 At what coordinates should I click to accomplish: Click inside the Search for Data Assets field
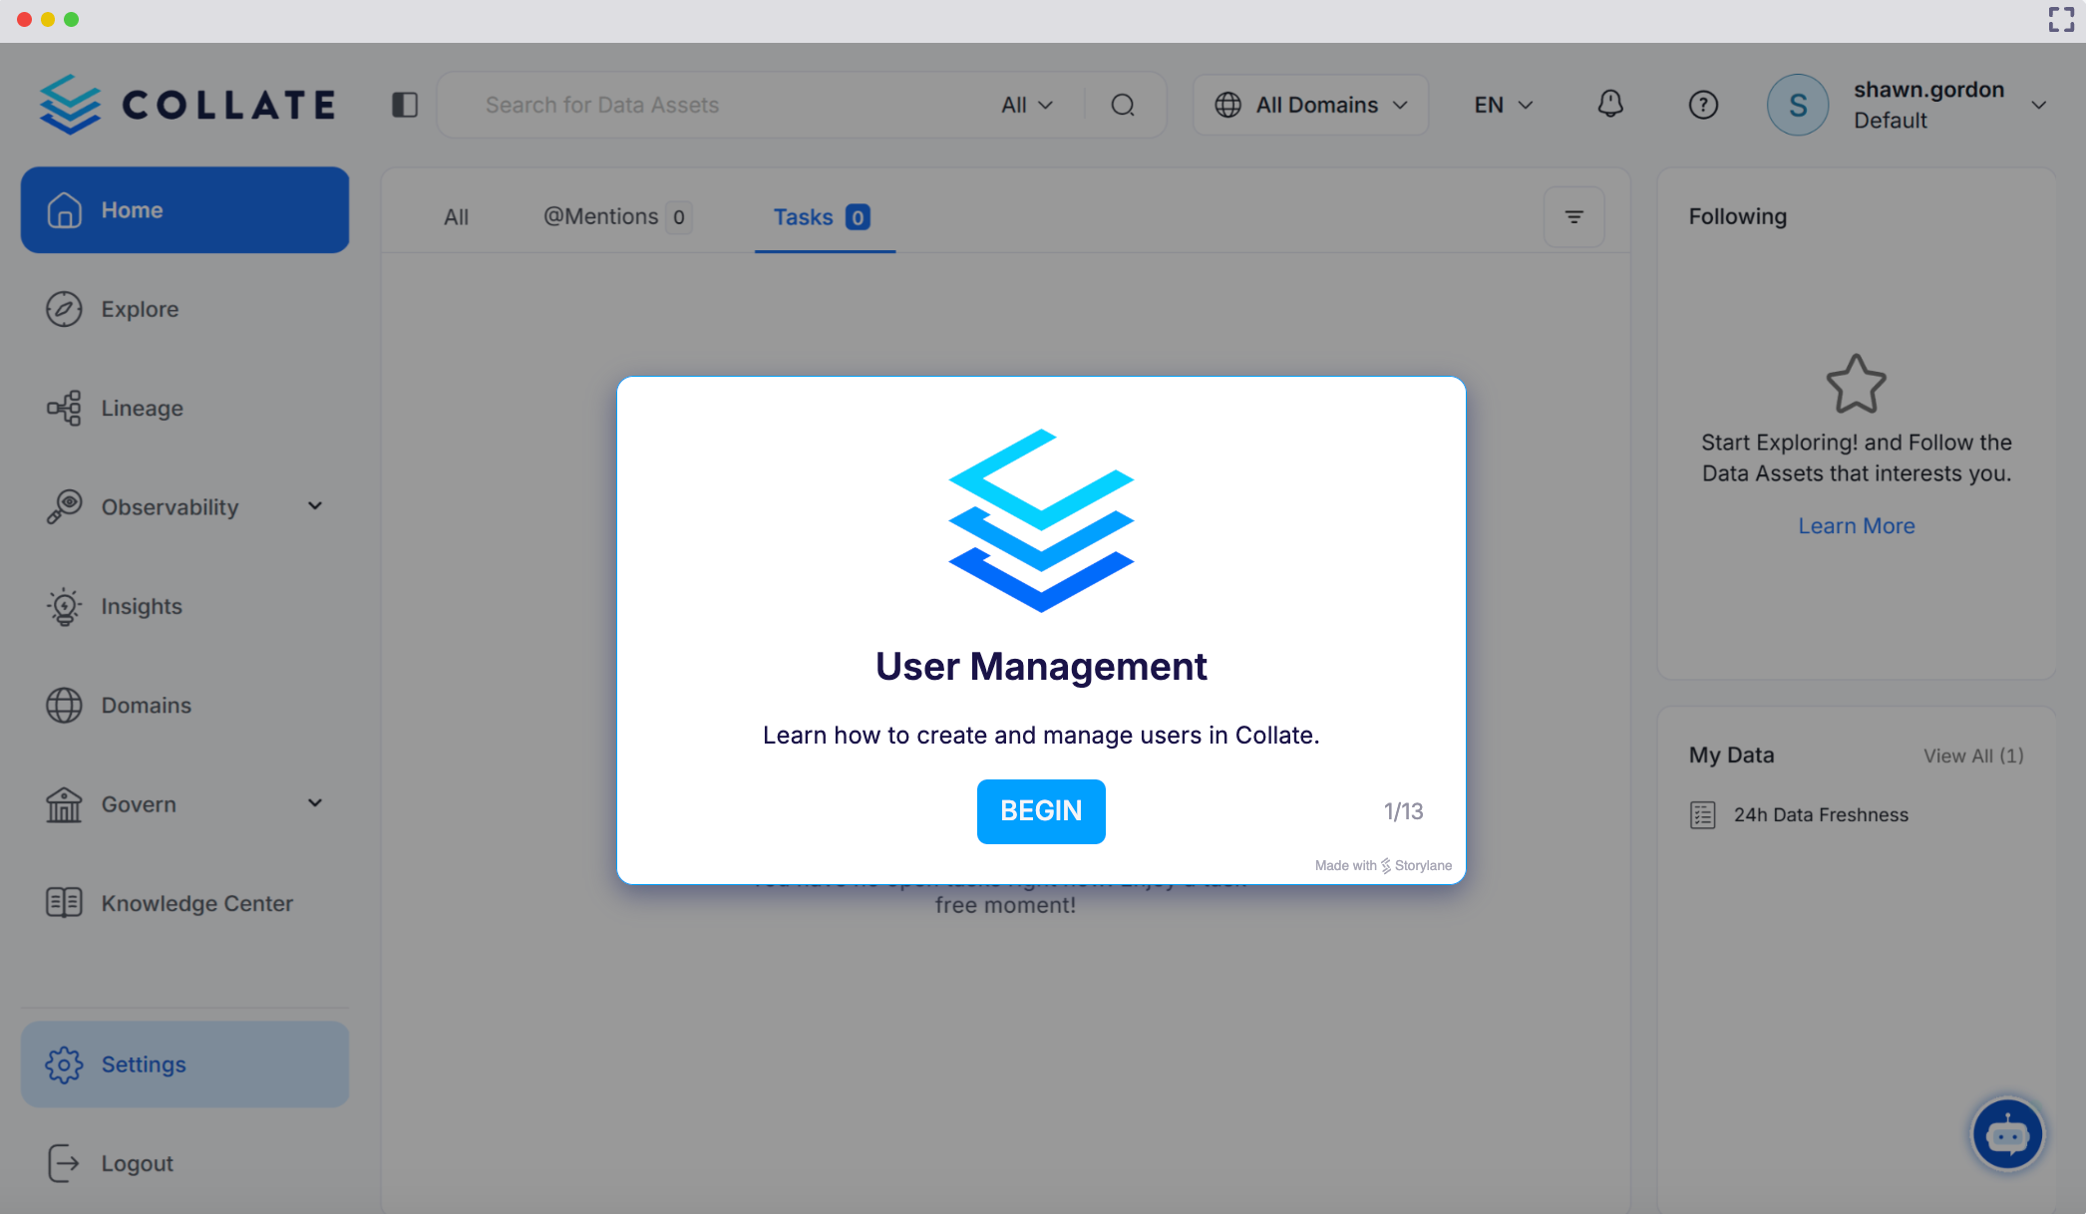[x=698, y=104]
